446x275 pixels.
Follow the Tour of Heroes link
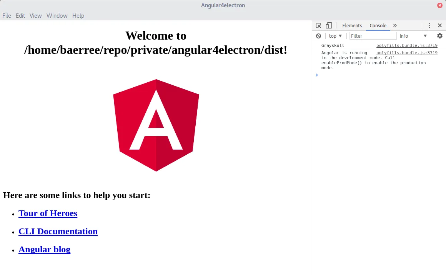coord(48,213)
